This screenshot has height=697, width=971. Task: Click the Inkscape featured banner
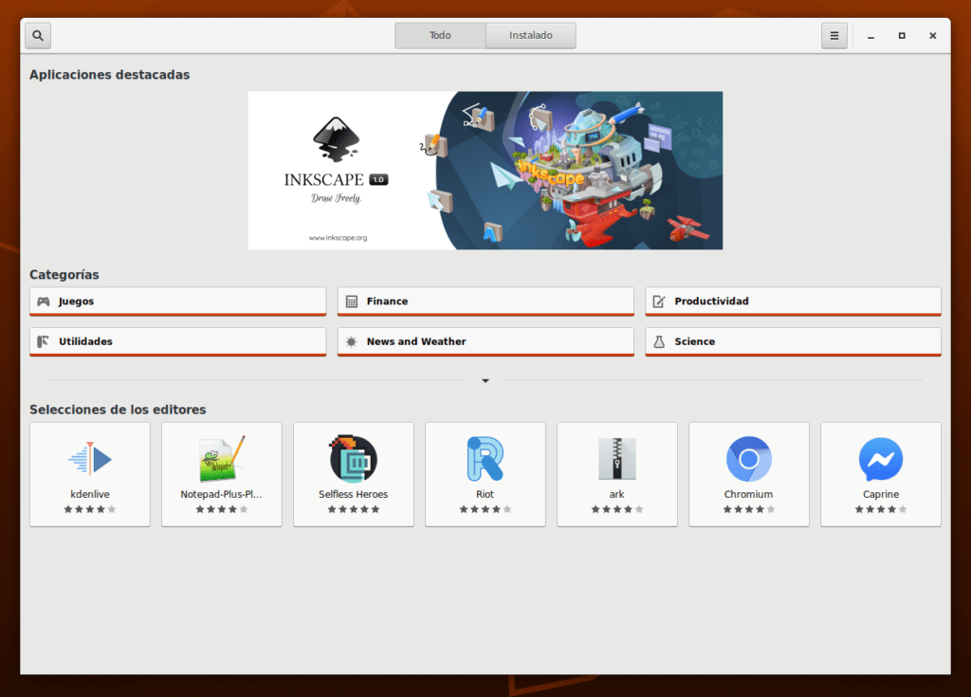coord(485,171)
